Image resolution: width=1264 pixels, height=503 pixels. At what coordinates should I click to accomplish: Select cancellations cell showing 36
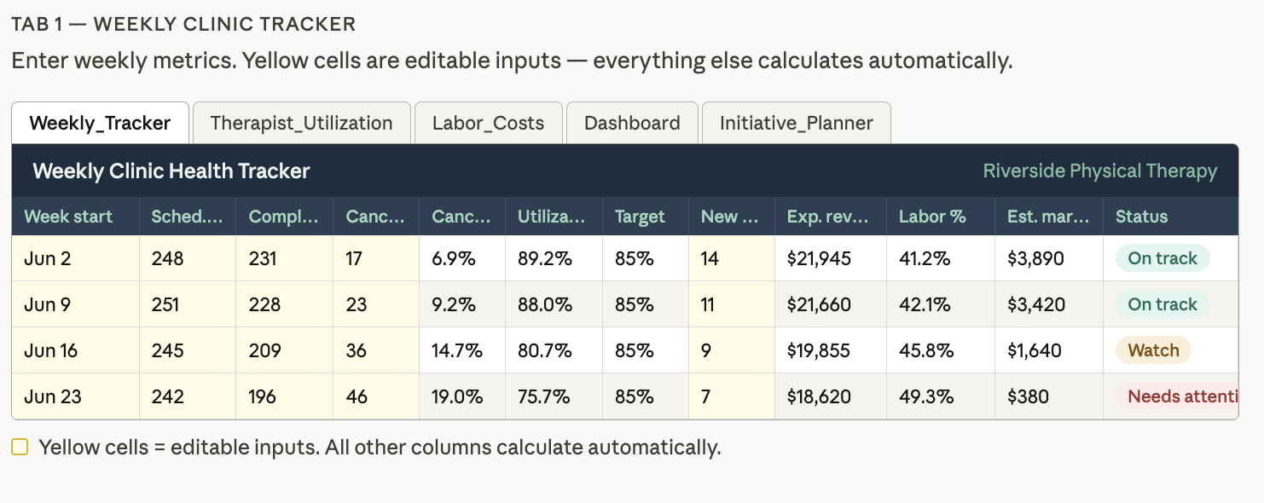pos(376,350)
